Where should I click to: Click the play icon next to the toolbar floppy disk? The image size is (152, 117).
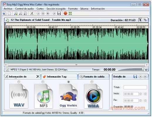coord(54,13)
